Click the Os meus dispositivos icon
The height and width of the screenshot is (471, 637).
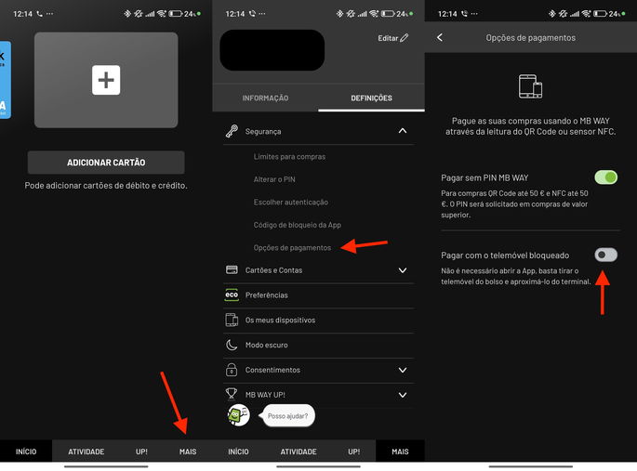[232, 320]
